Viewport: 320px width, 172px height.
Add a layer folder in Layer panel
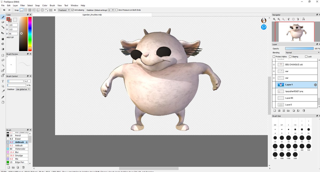(x=288, y=110)
